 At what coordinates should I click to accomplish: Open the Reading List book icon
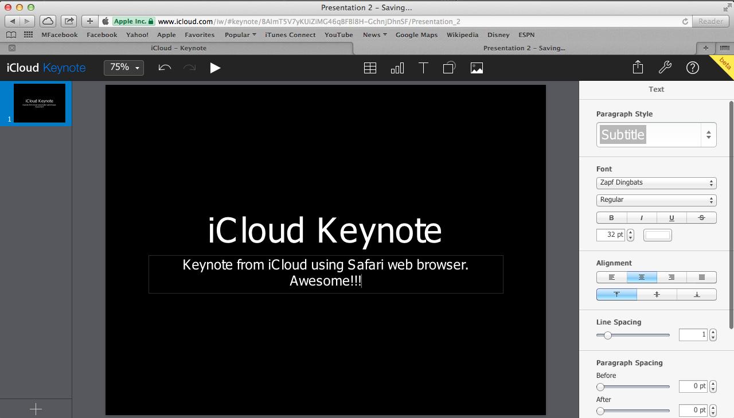pyautogui.click(x=10, y=35)
